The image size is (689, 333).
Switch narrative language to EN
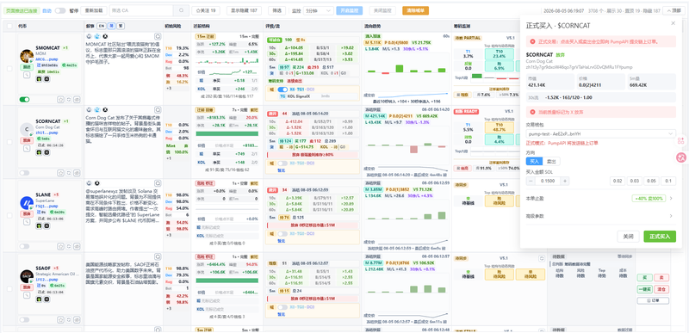tap(101, 26)
